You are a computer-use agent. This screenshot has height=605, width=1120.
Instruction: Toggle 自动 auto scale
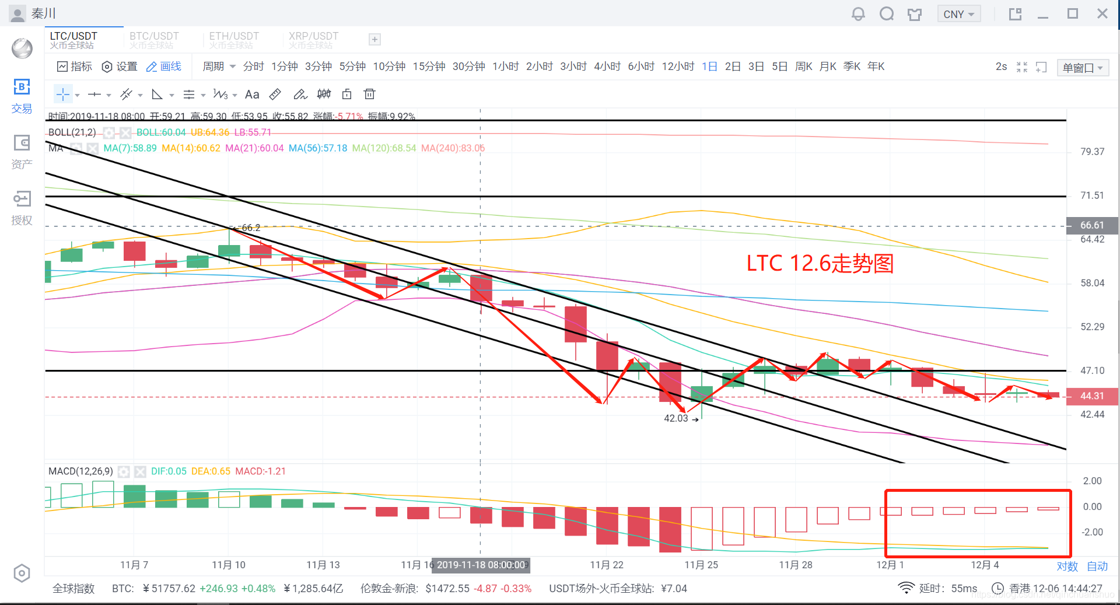point(1097,566)
